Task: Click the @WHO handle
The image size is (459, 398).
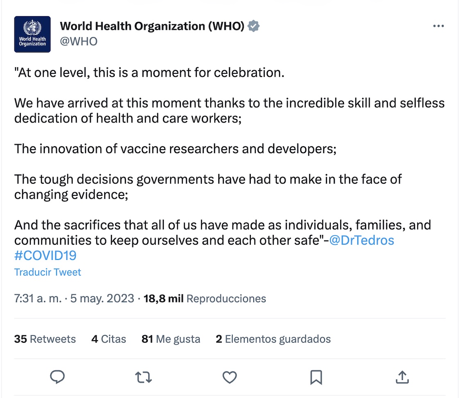Action: pyautogui.click(x=79, y=41)
